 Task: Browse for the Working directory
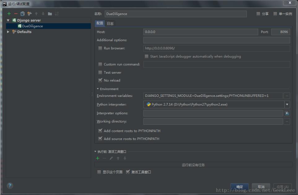287,121
